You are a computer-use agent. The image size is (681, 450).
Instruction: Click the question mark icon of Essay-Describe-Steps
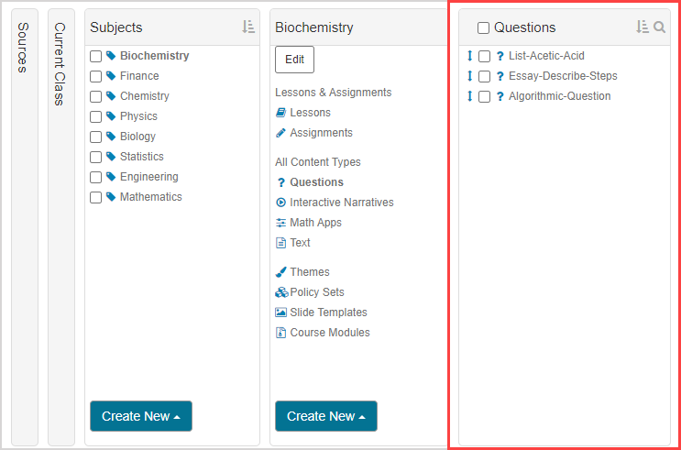point(500,76)
